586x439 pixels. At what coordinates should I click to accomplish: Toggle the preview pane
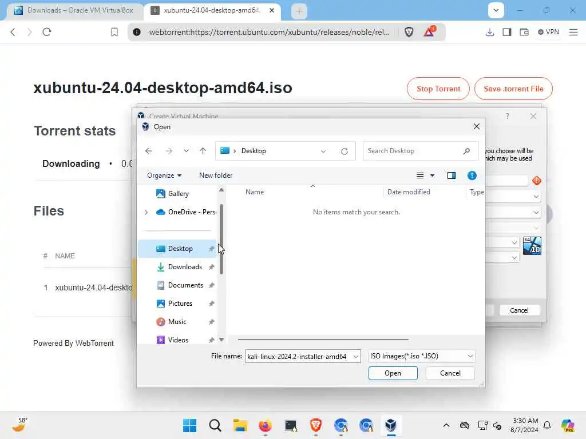tap(452, 175)
